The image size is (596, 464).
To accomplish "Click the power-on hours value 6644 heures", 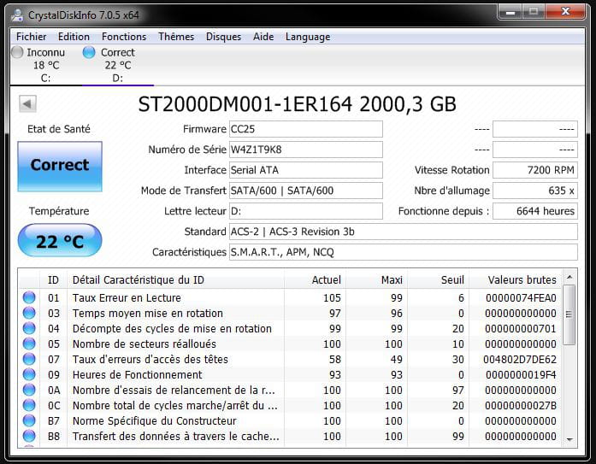I will tap(535, 211).
